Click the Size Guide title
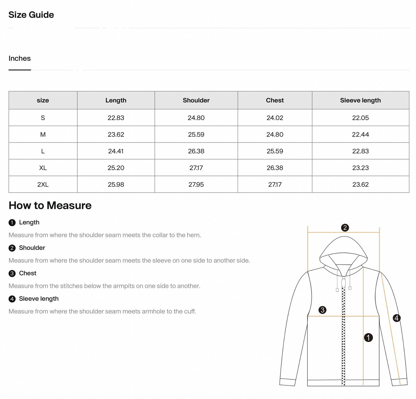 click(x=31, y=15)
